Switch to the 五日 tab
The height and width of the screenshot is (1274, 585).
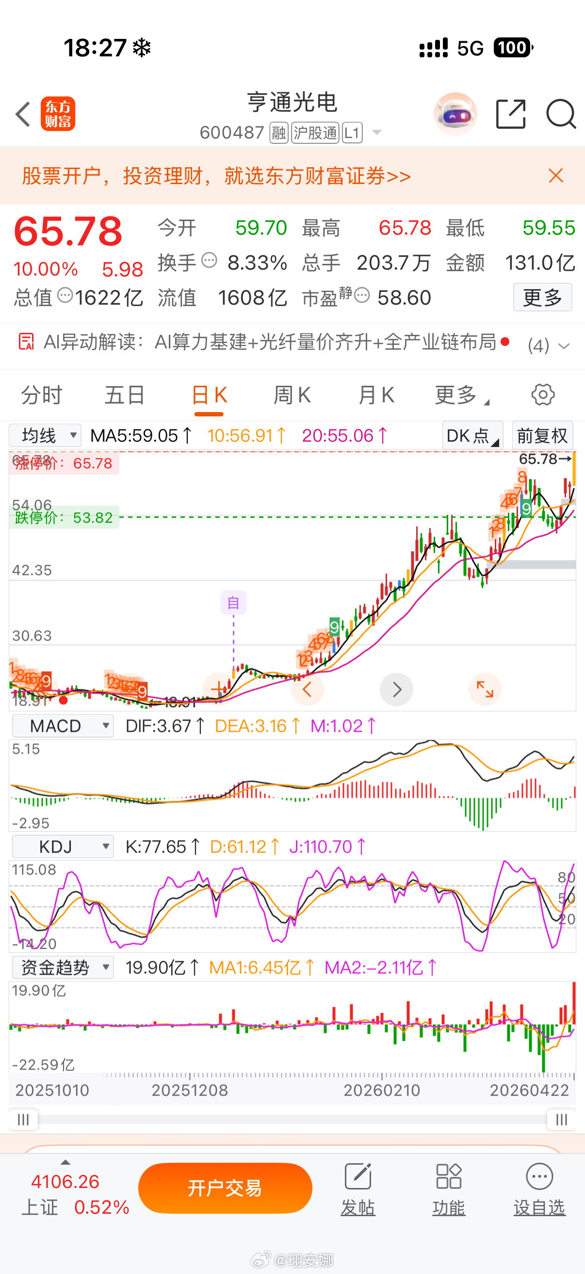(124, 395)
